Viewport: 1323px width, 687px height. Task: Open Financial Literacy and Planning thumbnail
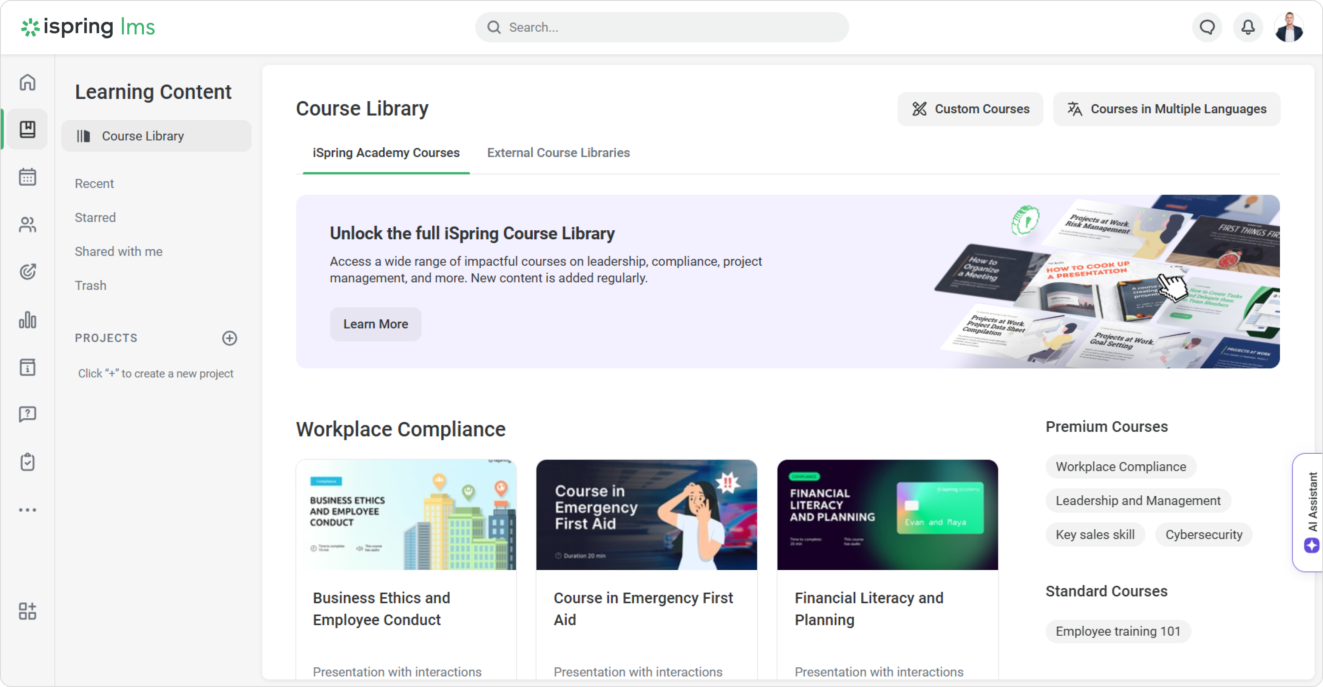887,514
